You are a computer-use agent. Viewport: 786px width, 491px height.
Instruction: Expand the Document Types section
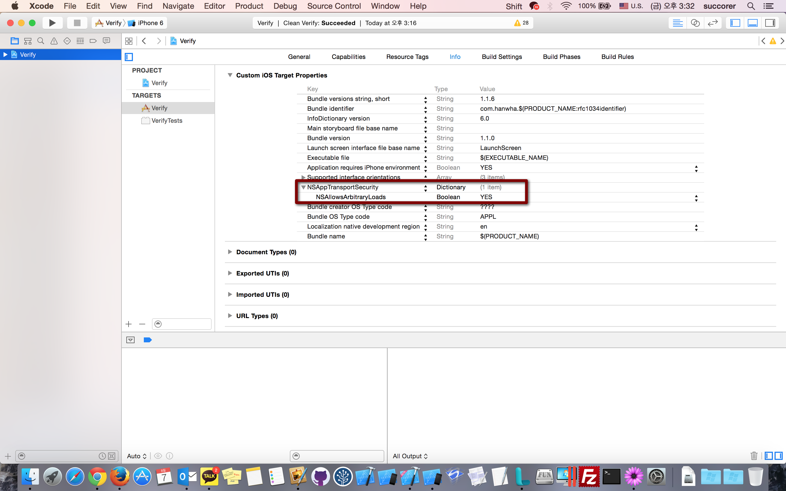pyautogui.click(x=230, y=252)
